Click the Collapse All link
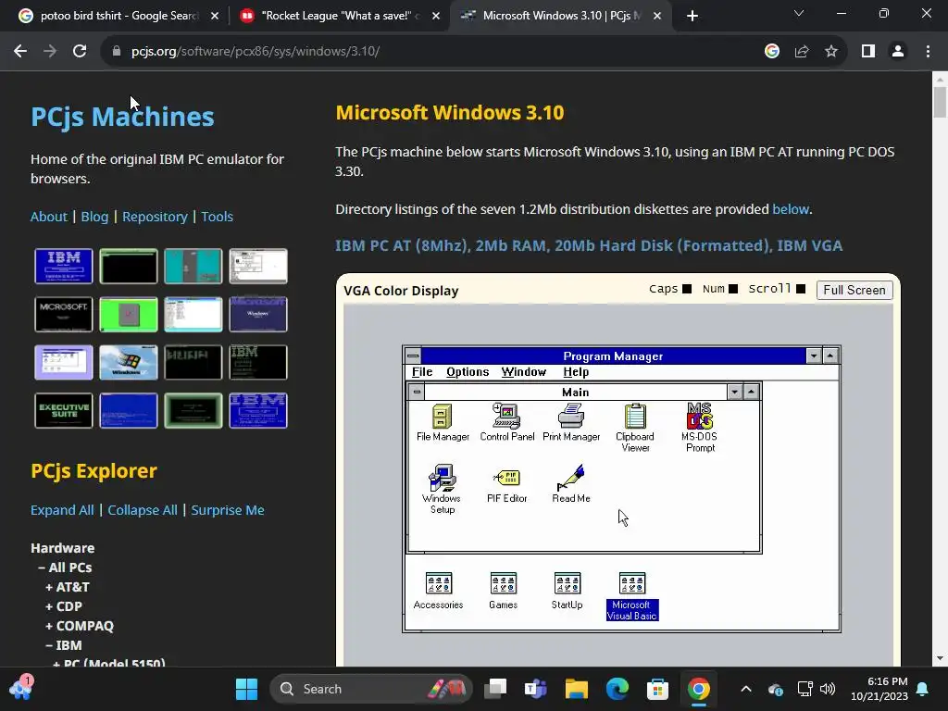The width and height of the screenshot is (948, 711). pyautogui.click(x=143, y=510)
